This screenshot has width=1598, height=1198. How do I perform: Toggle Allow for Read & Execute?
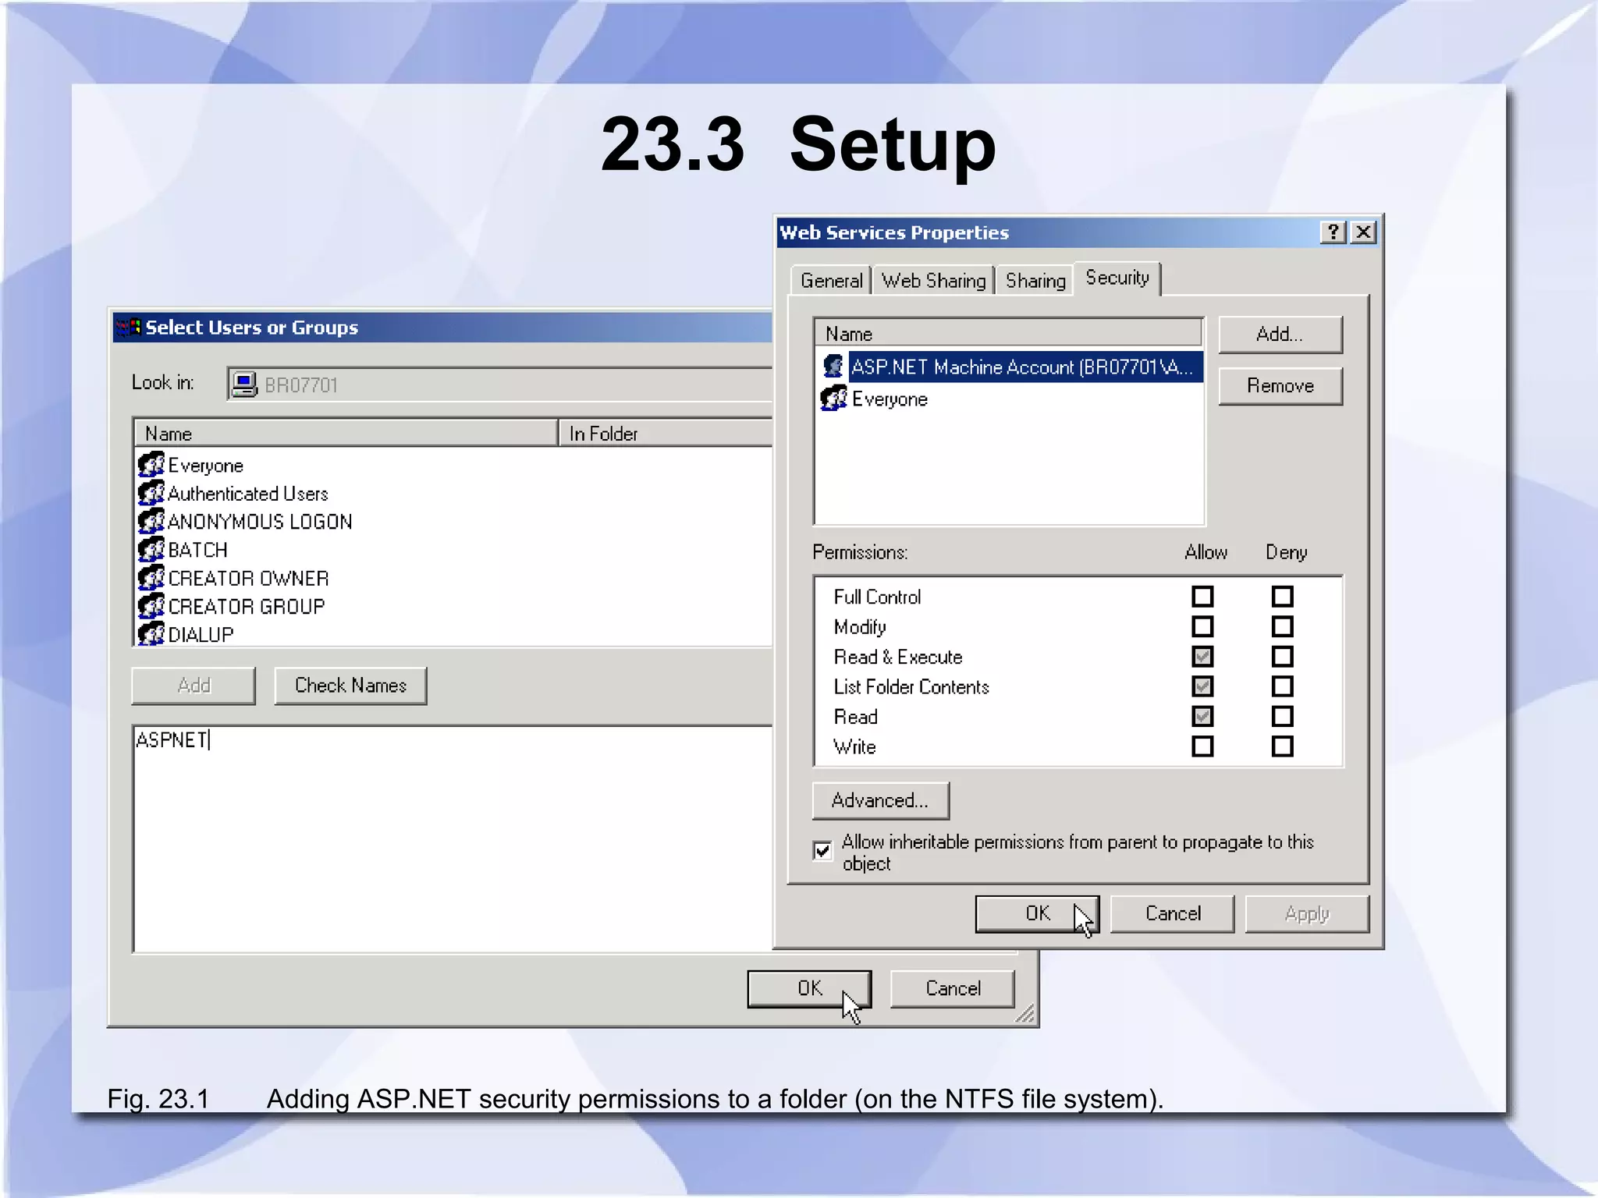(x=1202, y=657)
